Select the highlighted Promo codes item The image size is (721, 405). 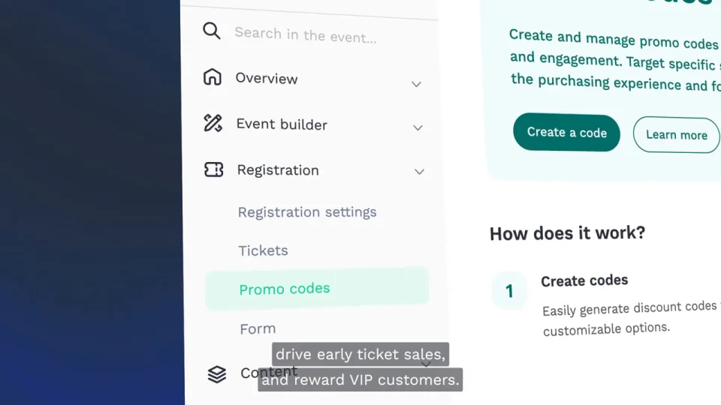click(x=285, y=289)
